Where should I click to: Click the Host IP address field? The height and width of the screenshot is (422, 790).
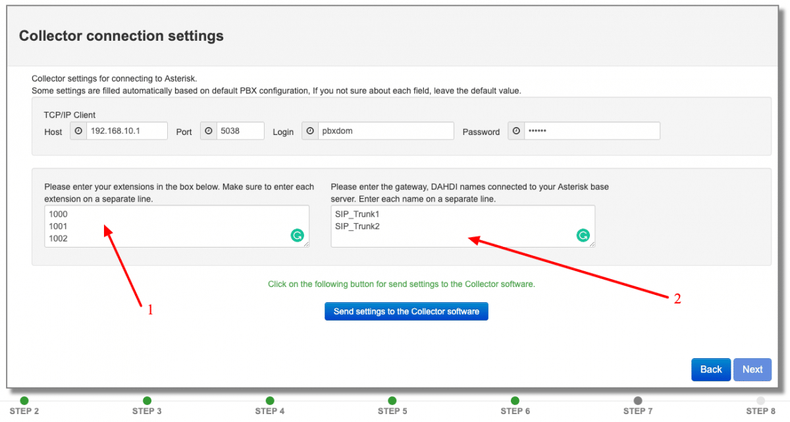point(127,131)
